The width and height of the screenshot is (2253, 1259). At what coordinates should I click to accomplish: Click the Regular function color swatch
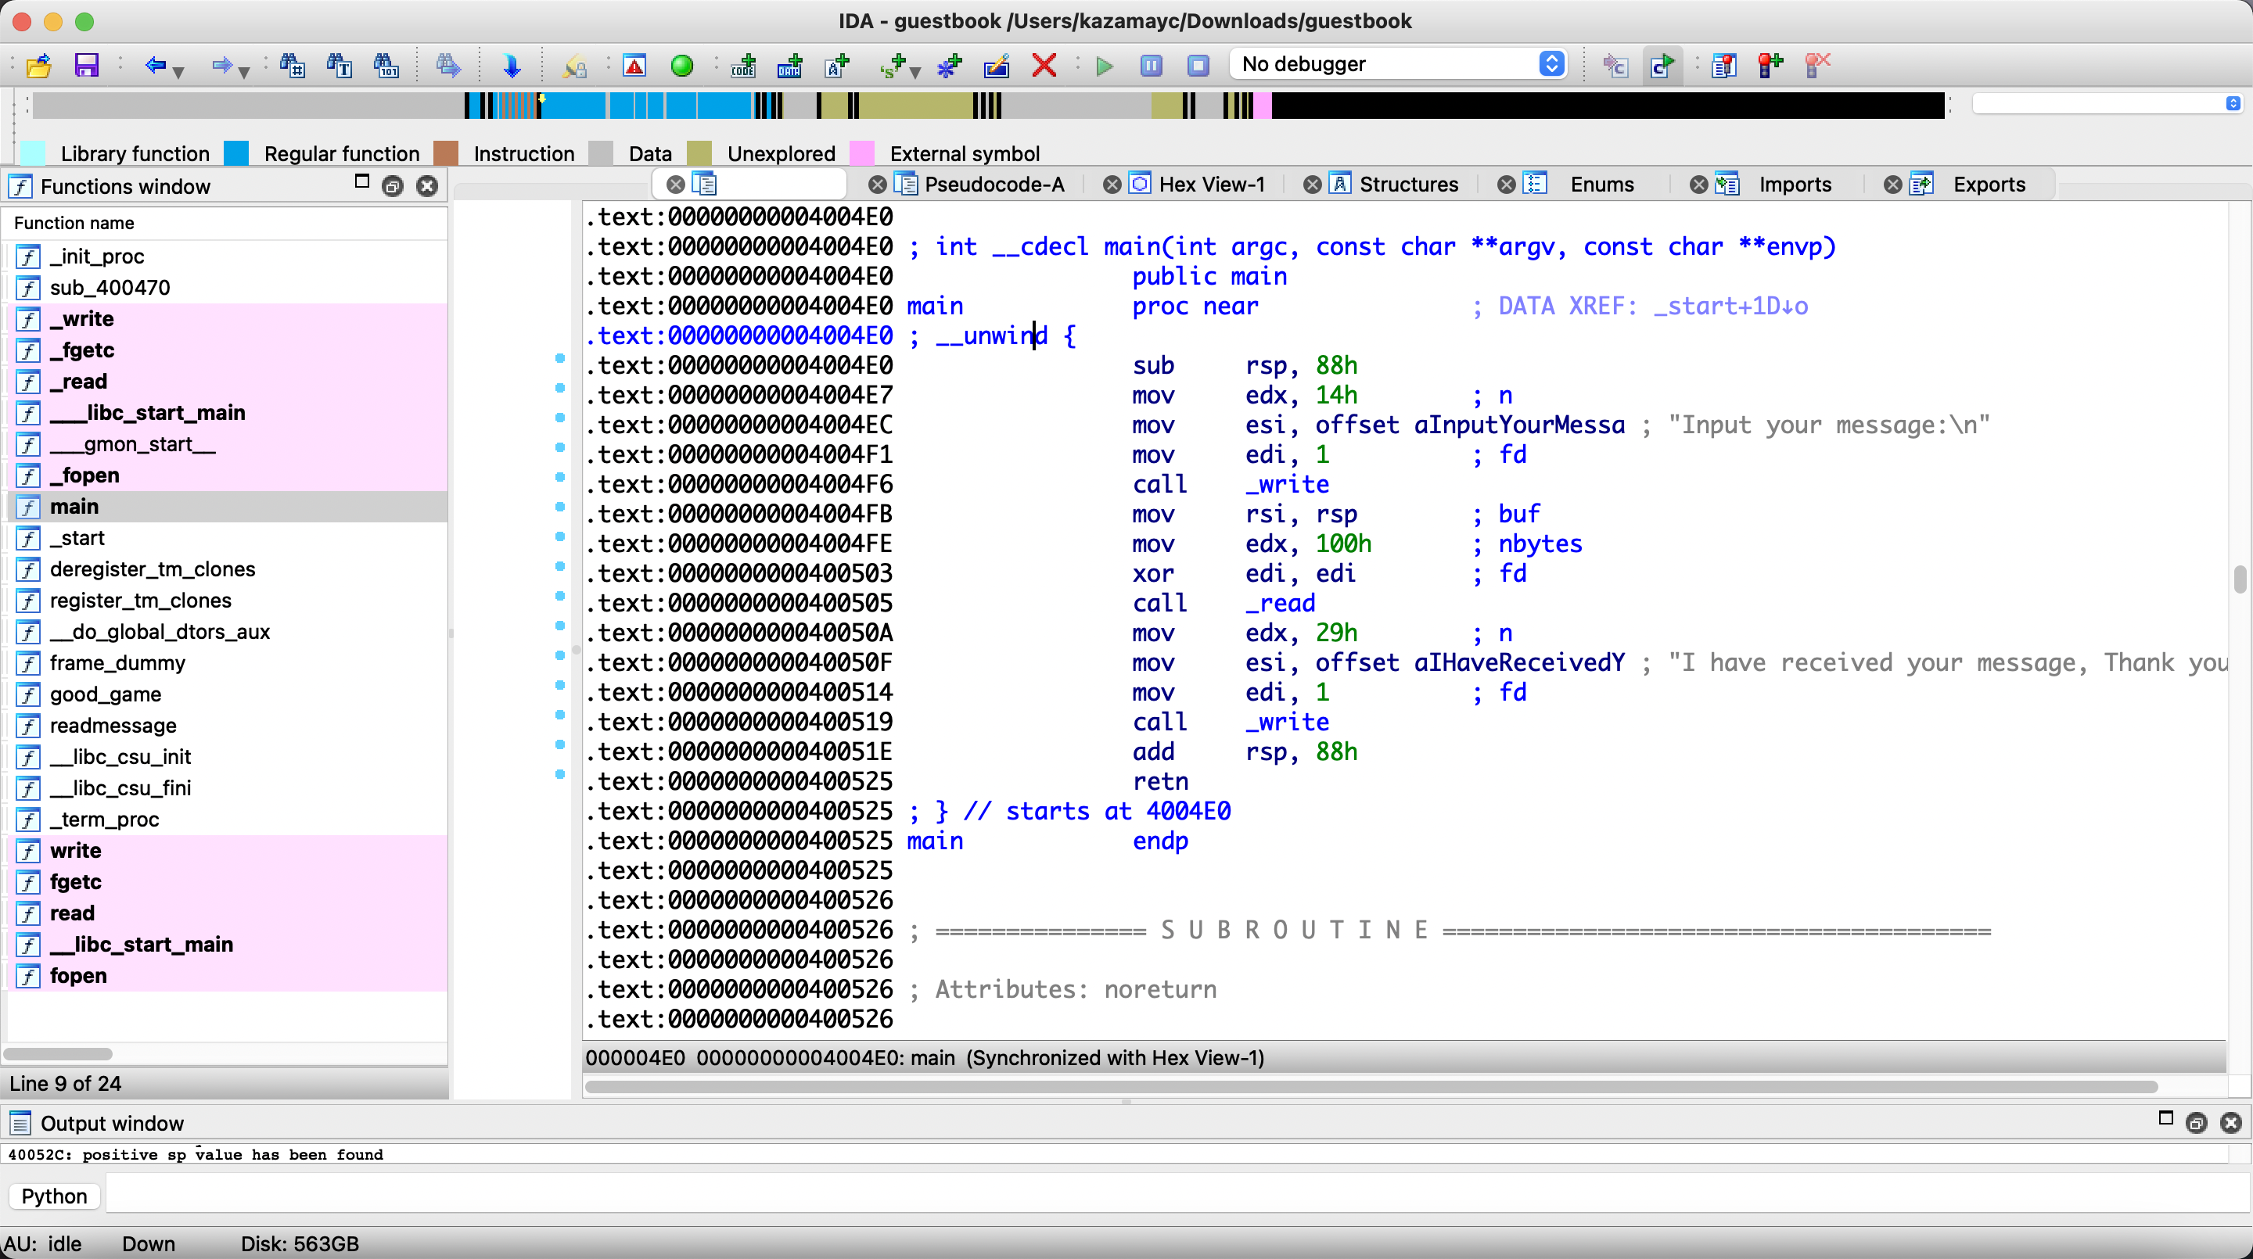(236, 153)
